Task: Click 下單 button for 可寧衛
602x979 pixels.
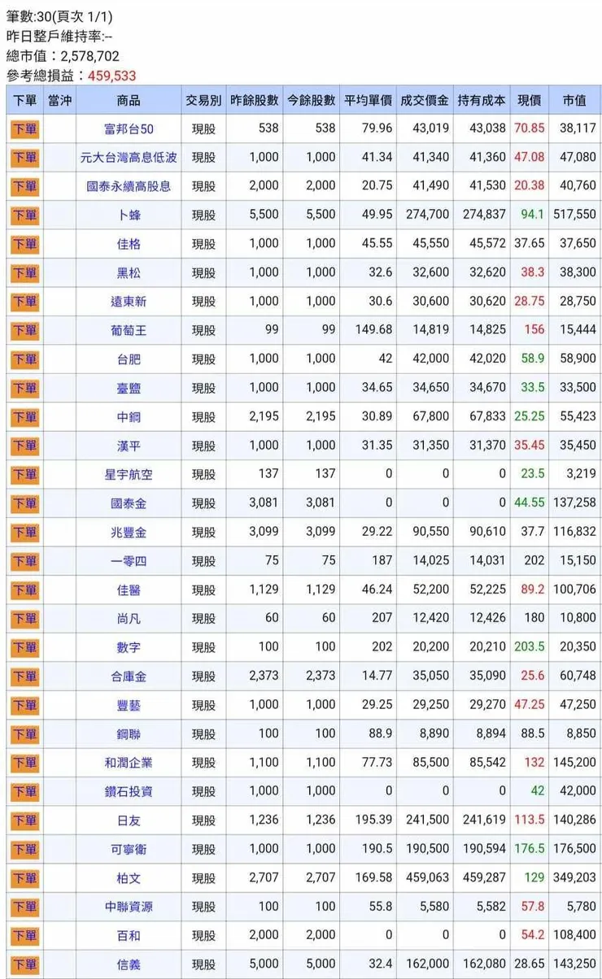Action: tap(24, 850)
